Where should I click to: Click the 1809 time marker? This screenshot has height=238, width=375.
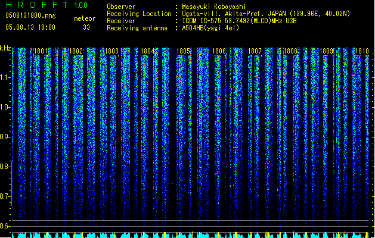tap(327, 51)
